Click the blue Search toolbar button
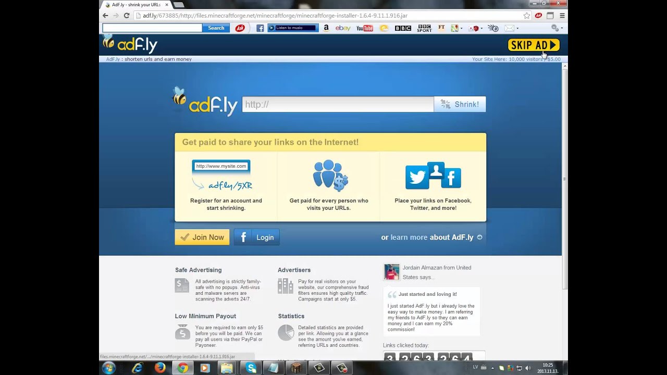Image resolution: width=667 pixels, height=375 pixels. [x=216, y=28]
